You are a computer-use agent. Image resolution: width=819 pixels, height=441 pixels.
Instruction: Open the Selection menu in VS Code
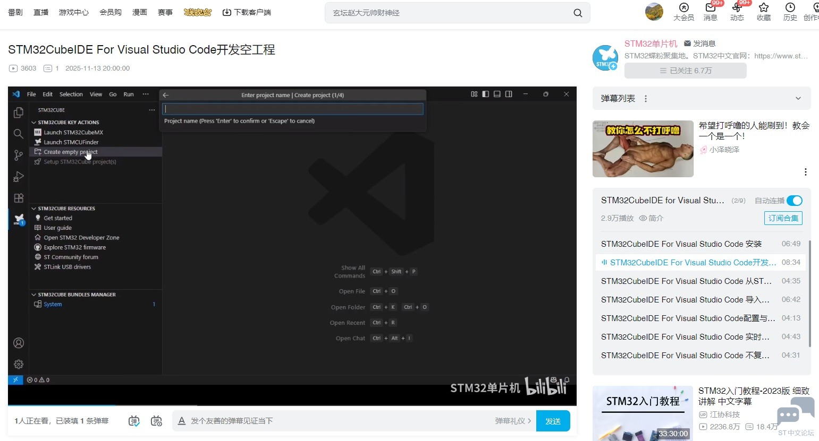click(x=71, y=94)
